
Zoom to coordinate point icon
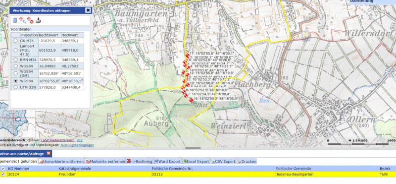coord(22,20)
